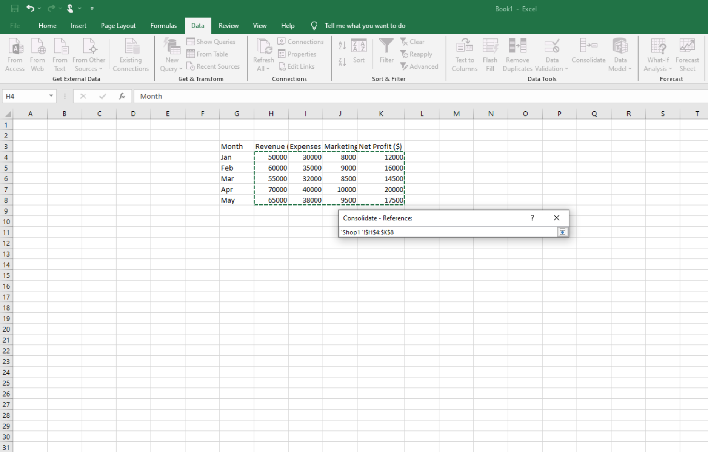This screenshot has height=452, width=708.
Task: Select row 8 header
Action: click(x=6, y=200)
